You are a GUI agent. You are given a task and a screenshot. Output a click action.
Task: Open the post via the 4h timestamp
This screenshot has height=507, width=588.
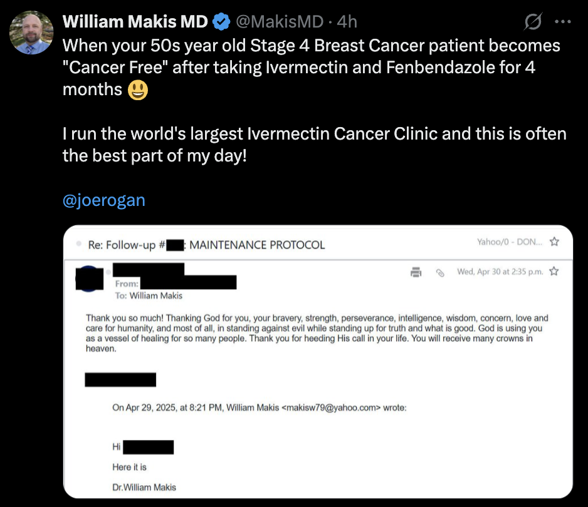click(345, 21)
